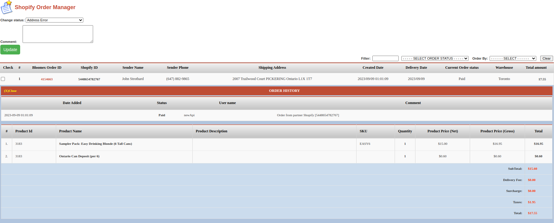
Task: Click the Shopify Order Manager title text
Action: coord(45,7)
